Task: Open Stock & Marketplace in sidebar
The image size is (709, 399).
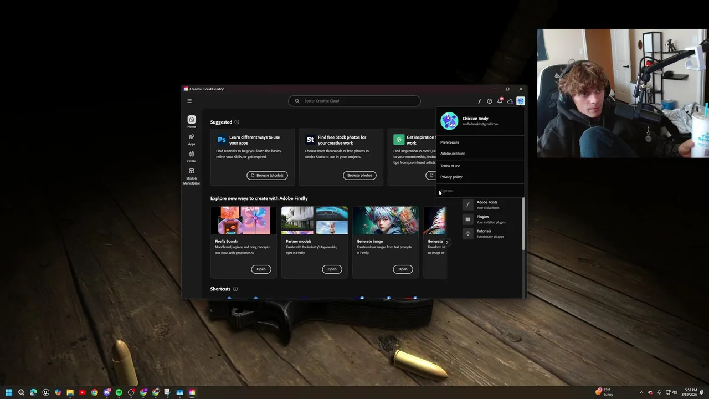Action: coord(192,176)
